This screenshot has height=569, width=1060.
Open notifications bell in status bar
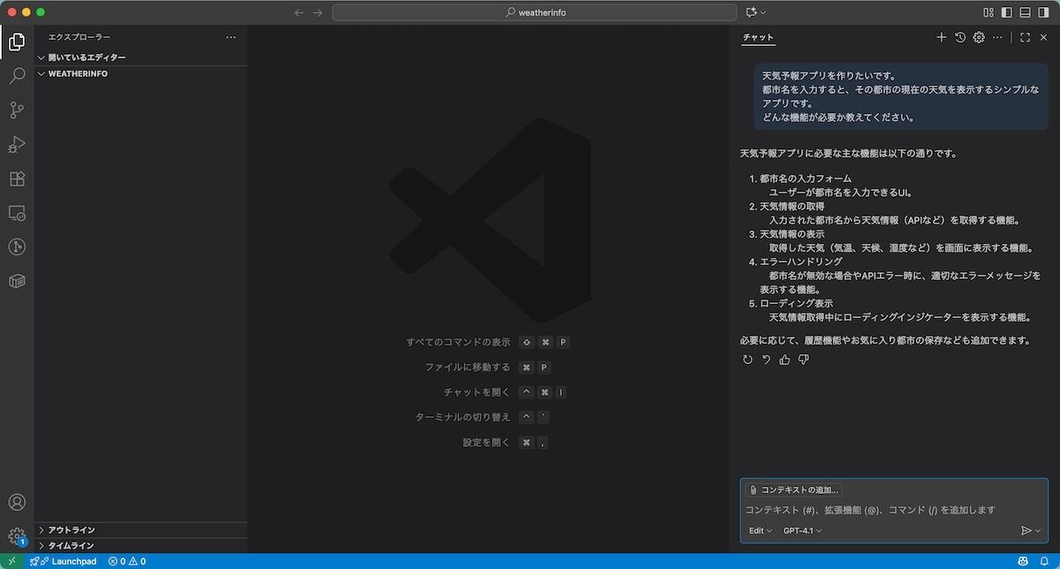click(x=1043, y=561)
